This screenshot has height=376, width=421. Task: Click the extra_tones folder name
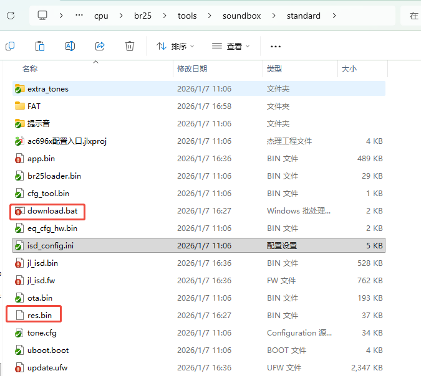(48, 89)
